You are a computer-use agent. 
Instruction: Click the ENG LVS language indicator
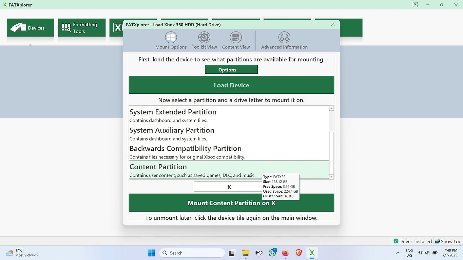(409, 253)
